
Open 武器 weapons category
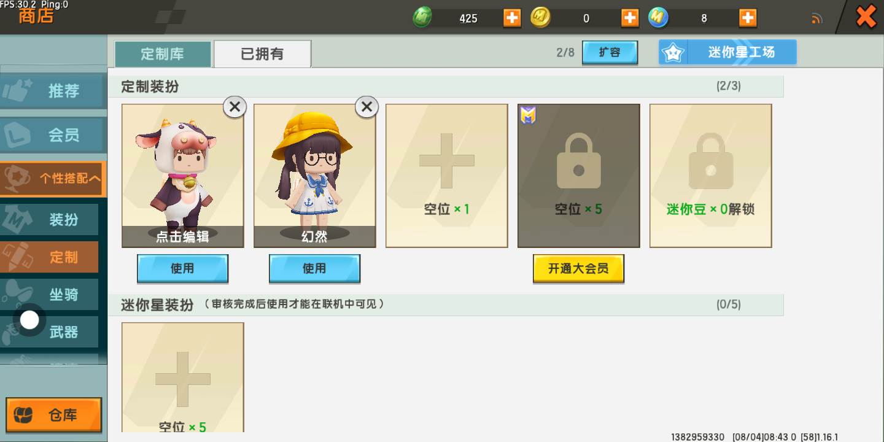(49, 331)
